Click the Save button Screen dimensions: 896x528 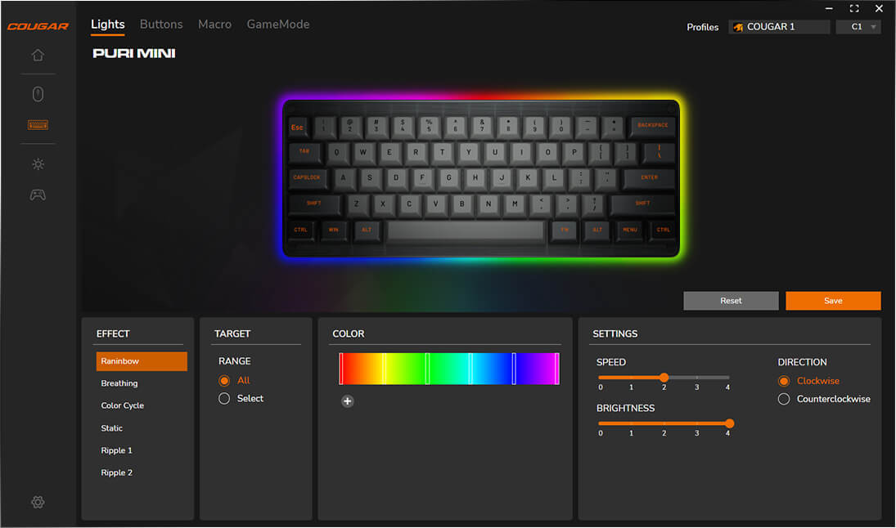(x=833, y=301)
